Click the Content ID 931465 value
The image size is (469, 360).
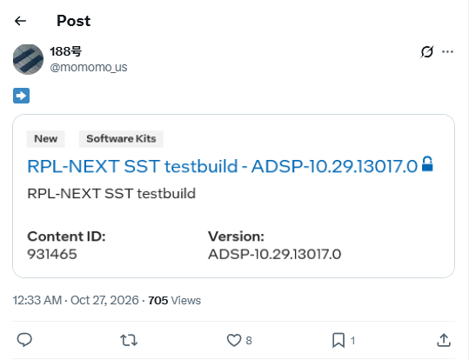(x=52, y=255)
